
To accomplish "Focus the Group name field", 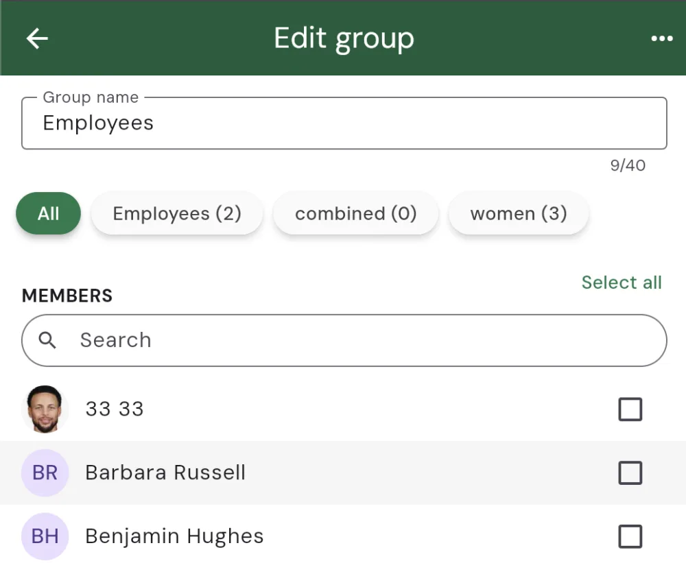I will click(x=344, y=123).
